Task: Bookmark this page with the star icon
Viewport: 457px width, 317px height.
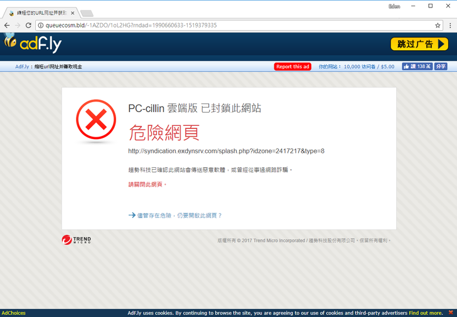Action: coord(438,25)
